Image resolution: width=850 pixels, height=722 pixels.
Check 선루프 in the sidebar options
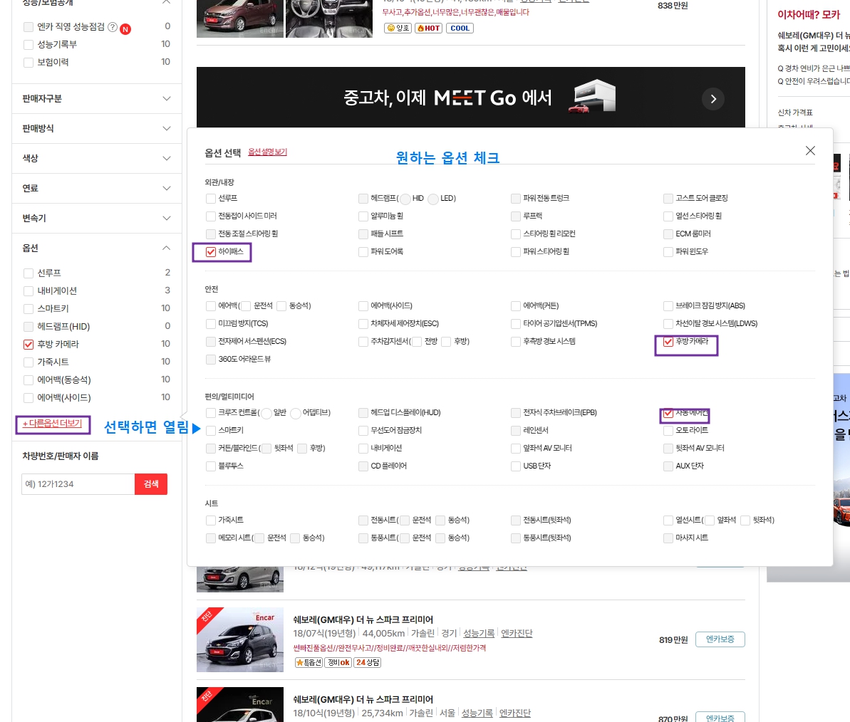(28, 273)
